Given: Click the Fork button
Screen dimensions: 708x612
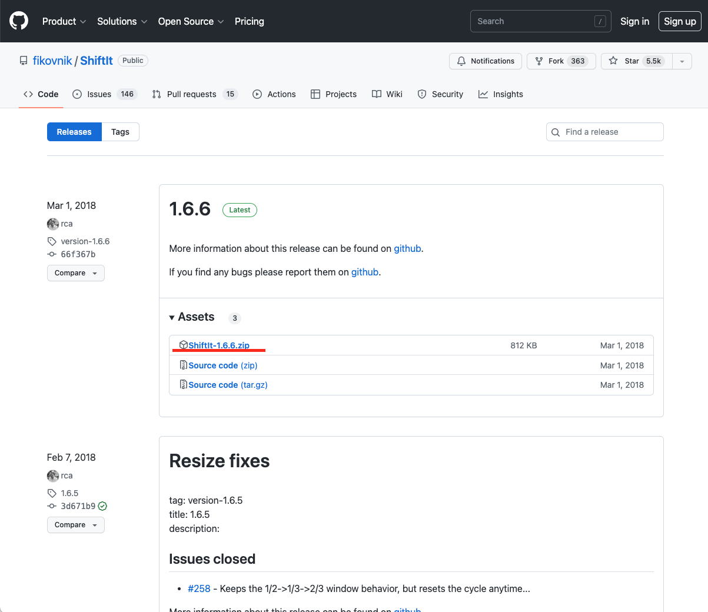Looking at the screenshot, I should [561, 61].
